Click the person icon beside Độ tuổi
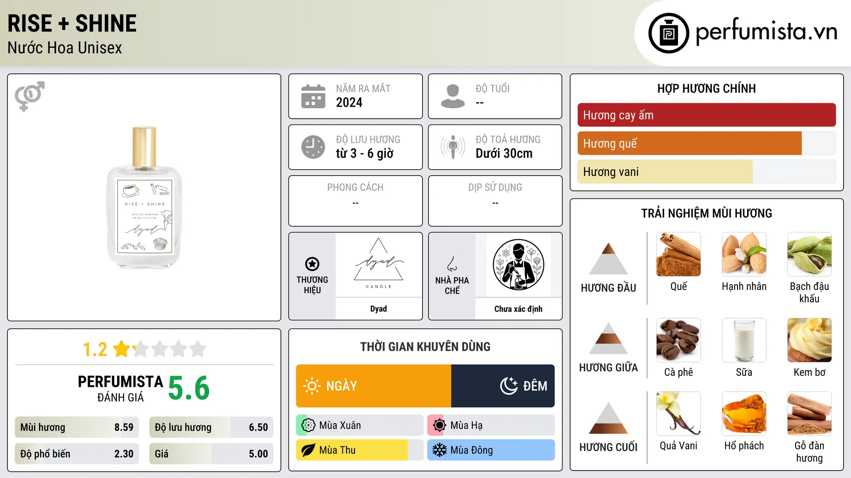 pos(453,96)
